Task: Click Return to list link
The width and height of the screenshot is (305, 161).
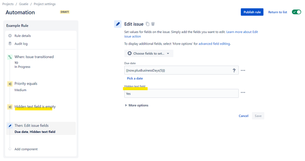Action: [278, 12]
